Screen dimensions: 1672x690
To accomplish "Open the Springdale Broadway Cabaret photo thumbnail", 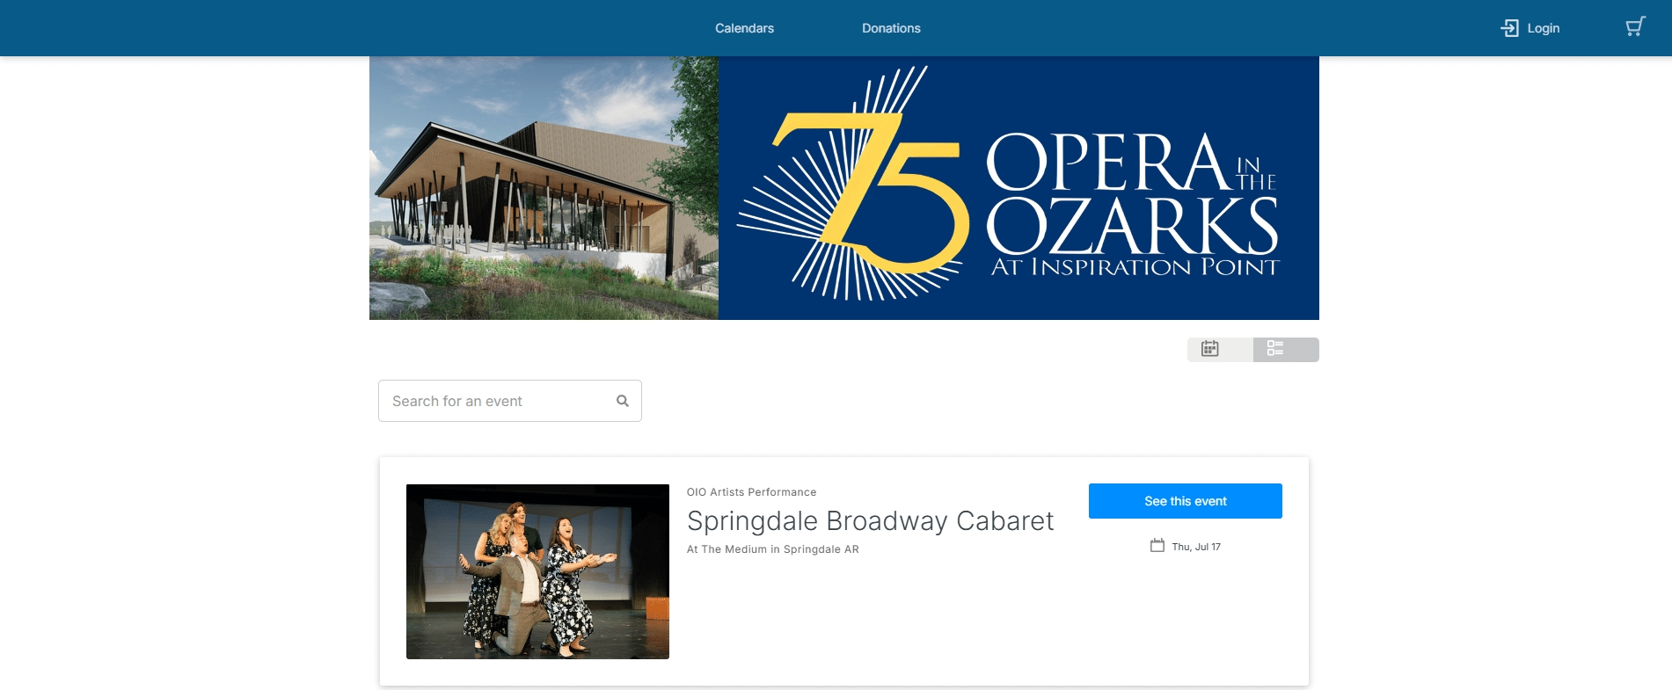I will [x=537, y=571].
